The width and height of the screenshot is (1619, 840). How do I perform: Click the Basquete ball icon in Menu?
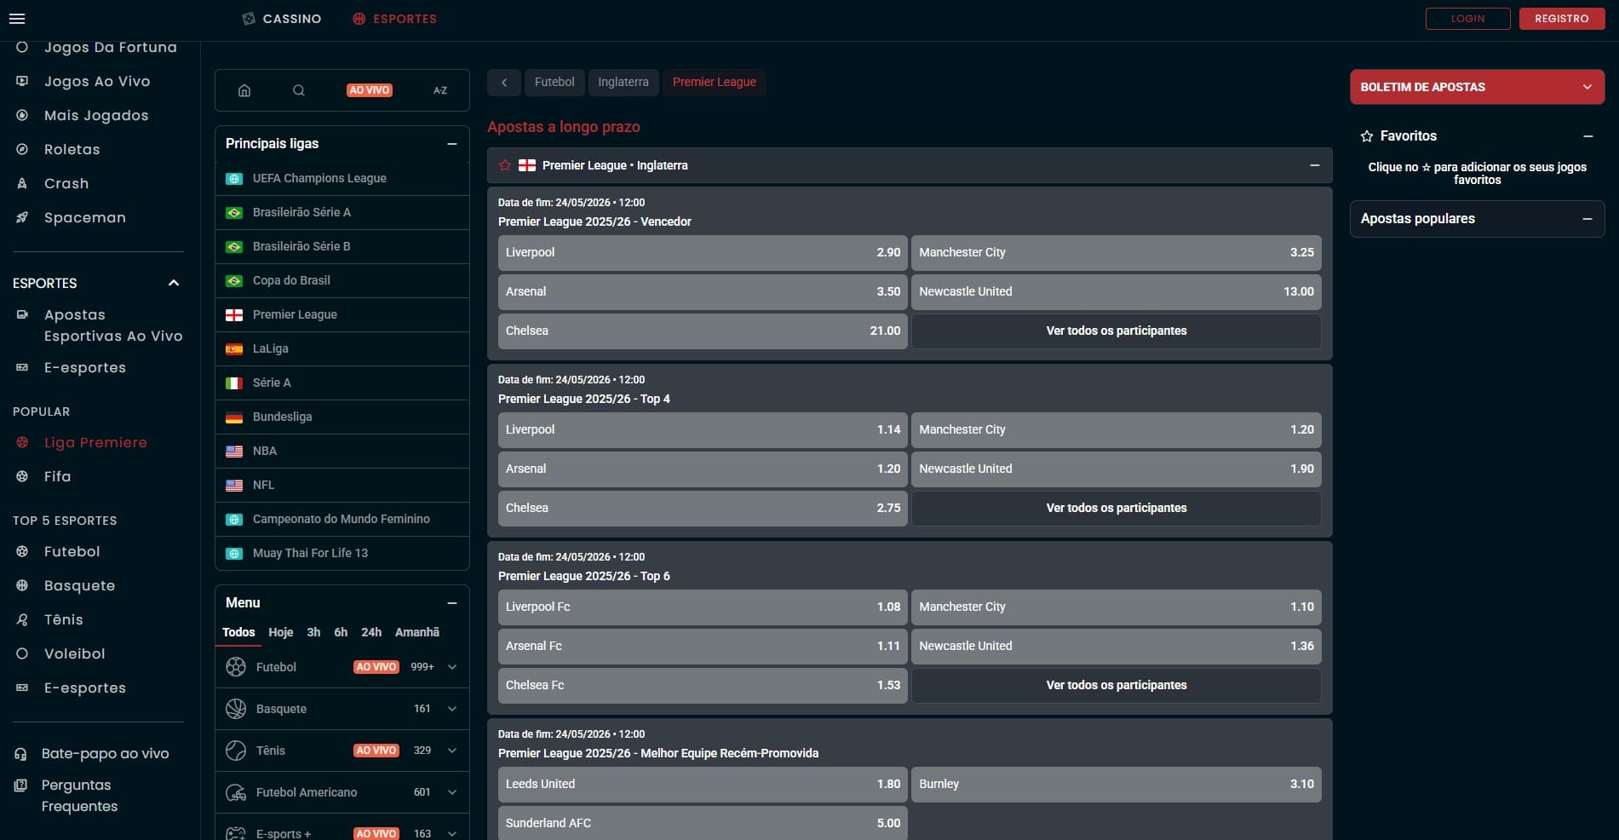click(236, 709)
